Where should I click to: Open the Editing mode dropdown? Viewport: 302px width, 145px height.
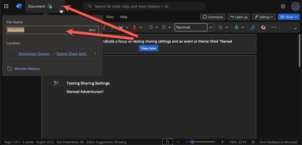(x=264, y=17)
